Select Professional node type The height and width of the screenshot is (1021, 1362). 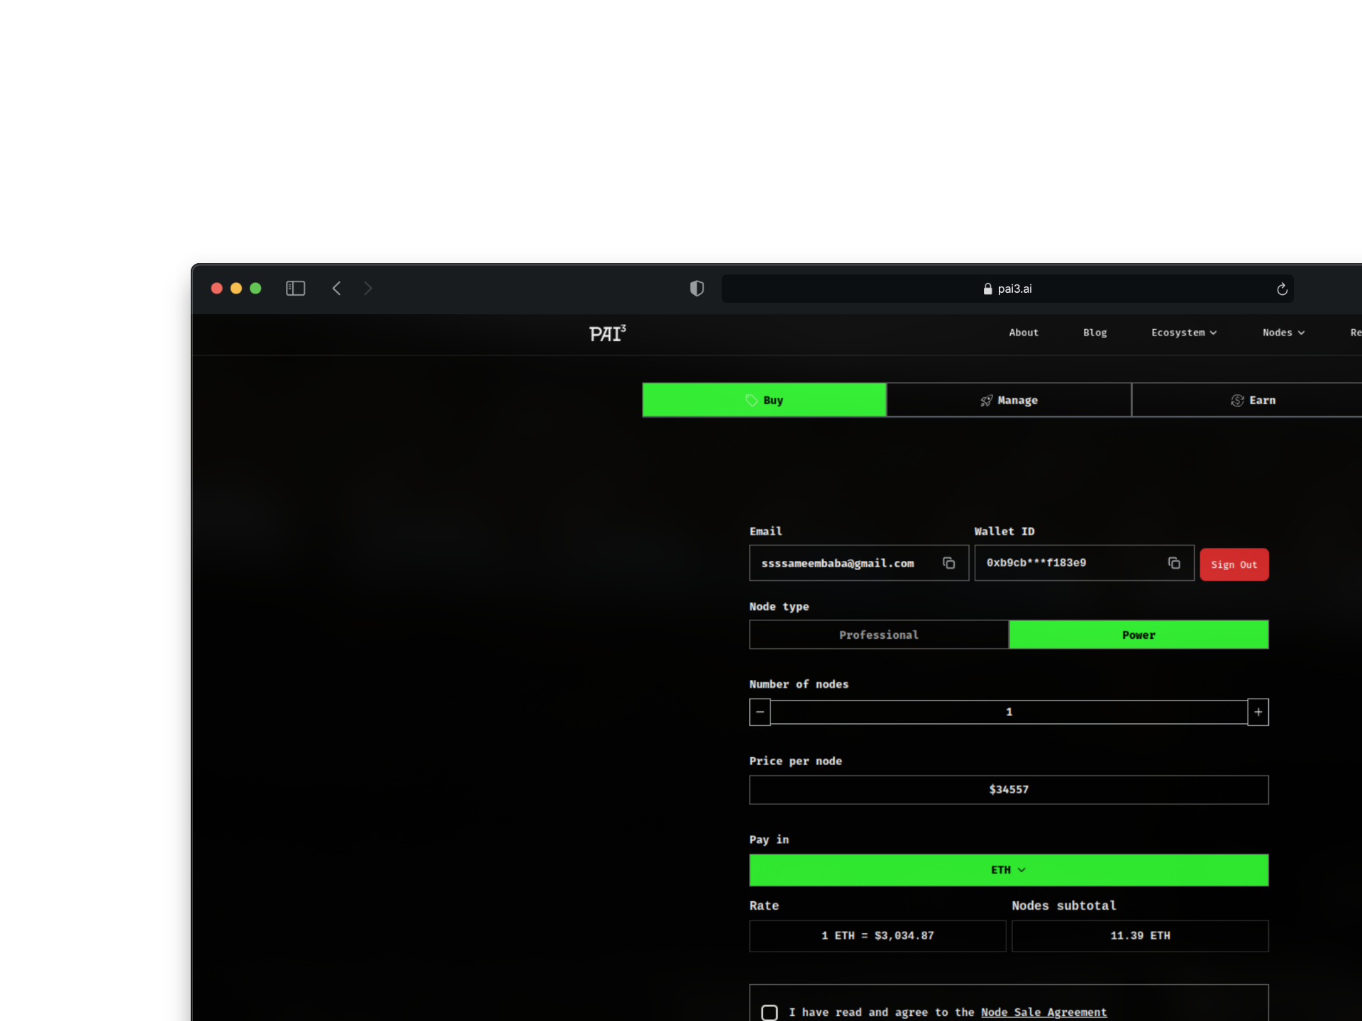tap(878, 635)
